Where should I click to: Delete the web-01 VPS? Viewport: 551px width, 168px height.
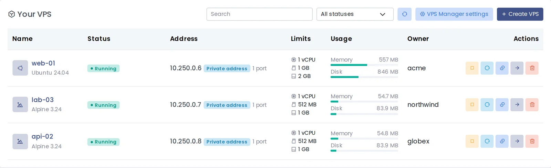coord(532,68)
